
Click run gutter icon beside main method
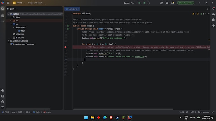tap(68, 29)
